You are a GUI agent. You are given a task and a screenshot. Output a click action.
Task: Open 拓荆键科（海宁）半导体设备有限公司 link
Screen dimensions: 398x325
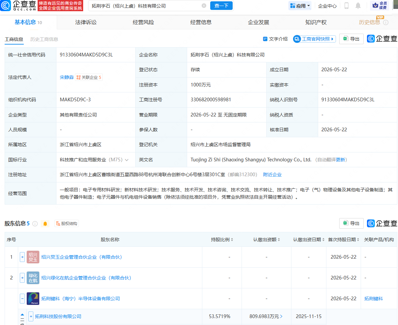click(x=81, y=299)
